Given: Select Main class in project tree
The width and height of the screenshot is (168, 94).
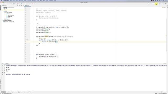Looking at the screenshot, I should tap(8, 14).
